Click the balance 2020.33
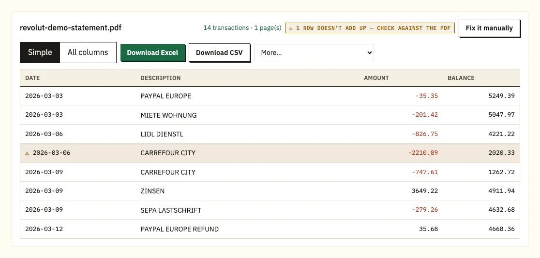The height and width of the screenshot is (258, 540). tap(501, 153)
